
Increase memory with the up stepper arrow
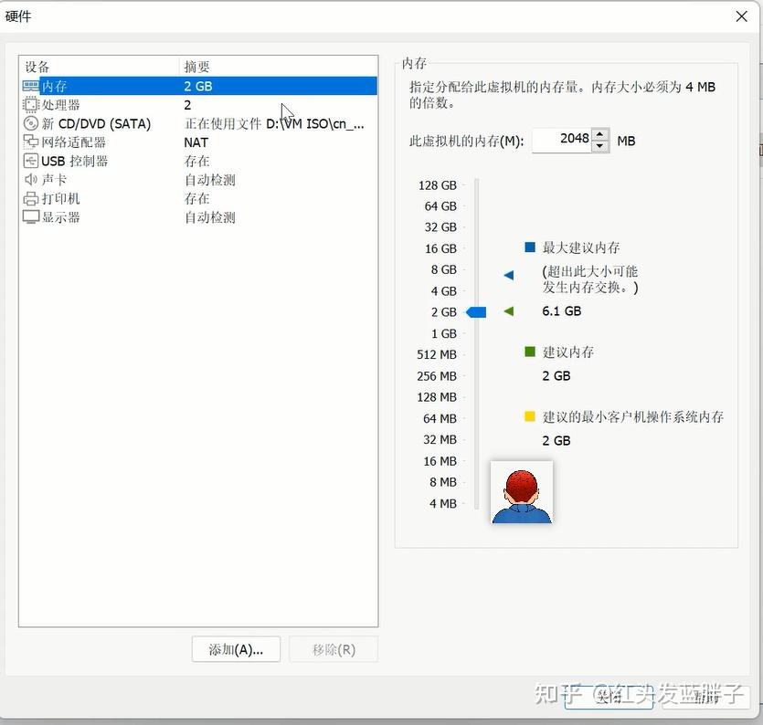click(599, 134)
